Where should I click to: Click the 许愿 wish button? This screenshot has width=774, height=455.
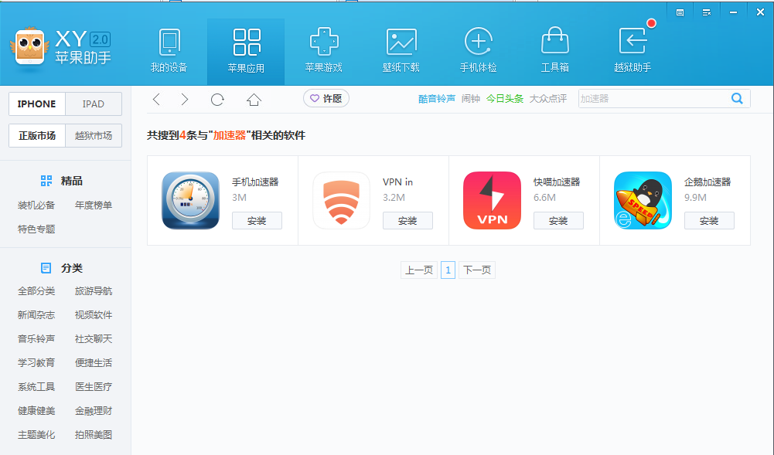click(x=326, y=99)
